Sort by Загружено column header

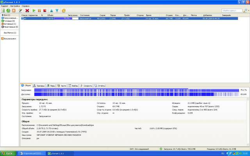73,15
